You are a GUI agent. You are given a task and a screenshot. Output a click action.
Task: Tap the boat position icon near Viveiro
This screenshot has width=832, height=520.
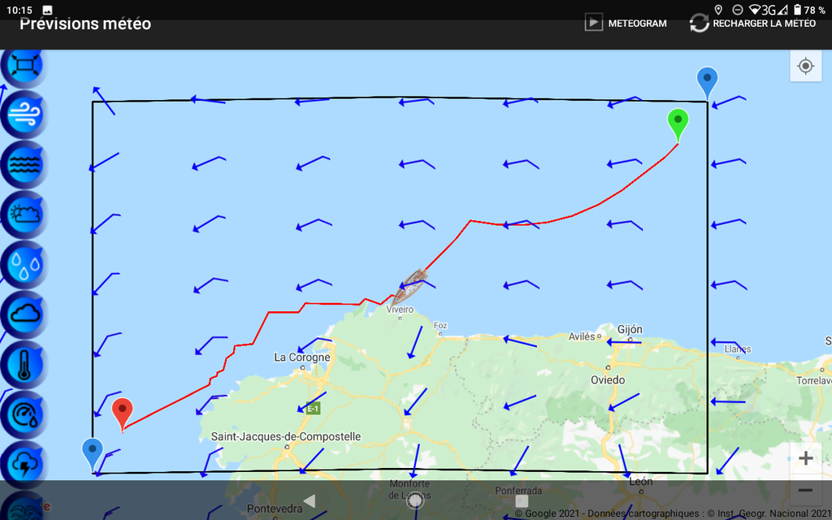tap(410, 287)
